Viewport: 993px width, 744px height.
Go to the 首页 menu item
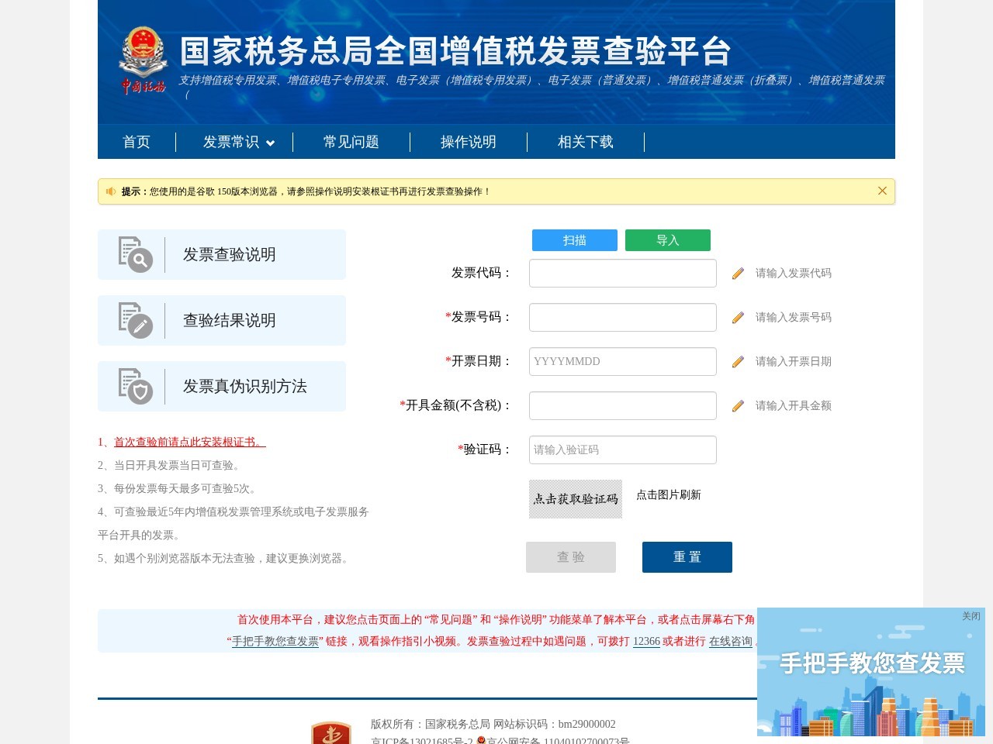click(x=137, y=142)
